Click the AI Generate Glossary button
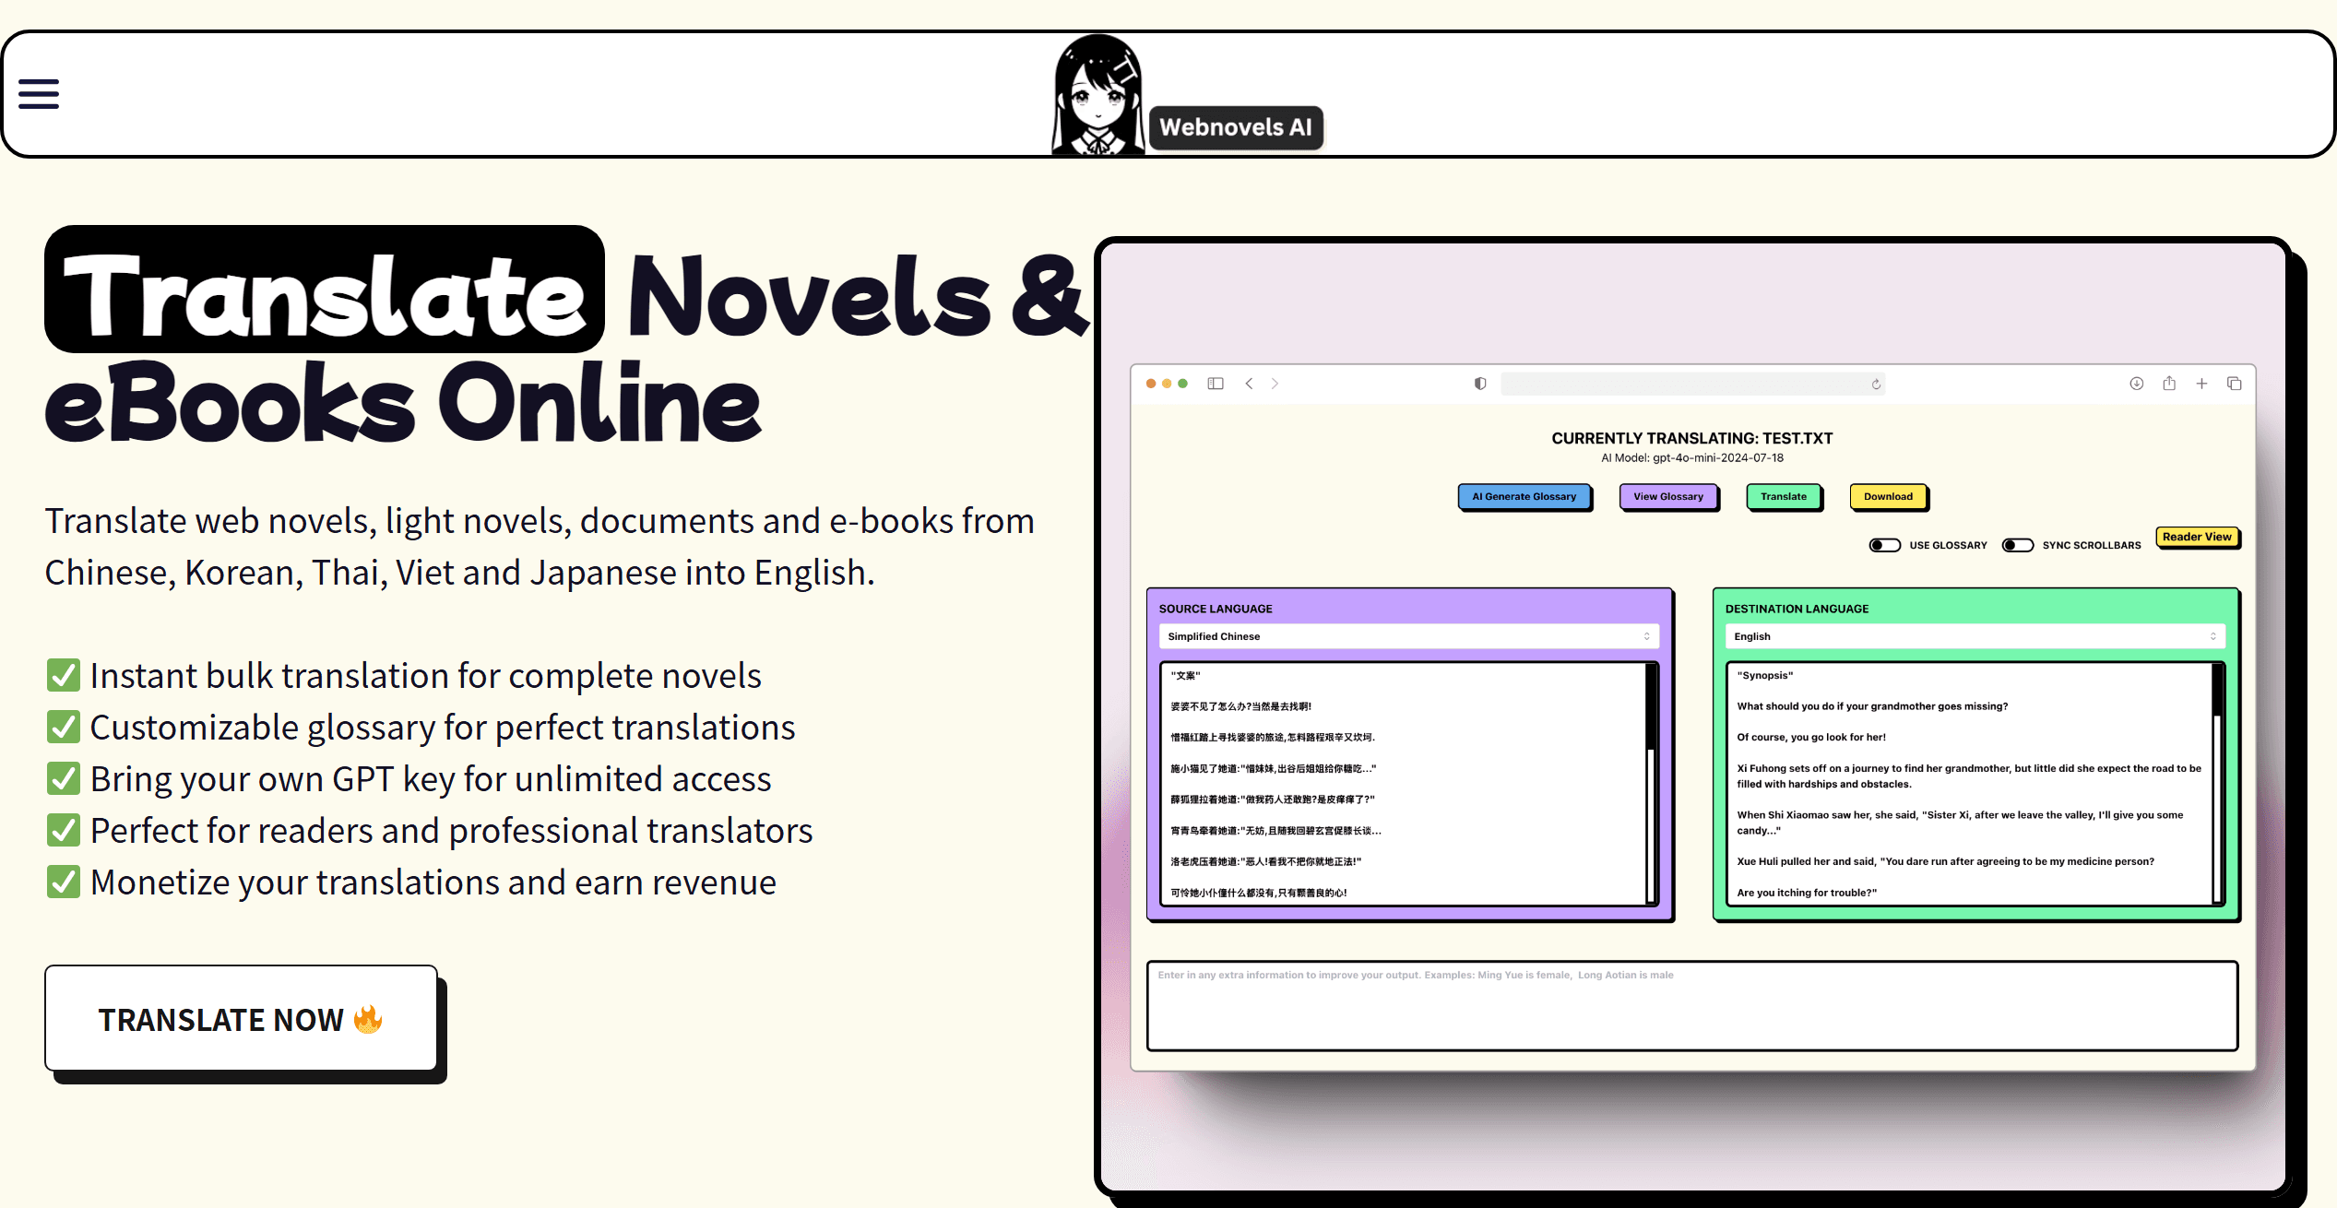This screenshot has width=2337, height=1208. 1524,496
